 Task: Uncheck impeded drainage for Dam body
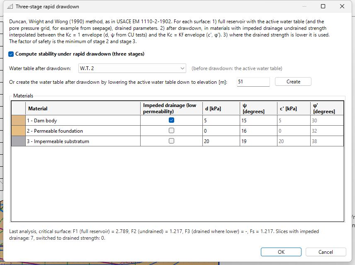click(171, 120)
